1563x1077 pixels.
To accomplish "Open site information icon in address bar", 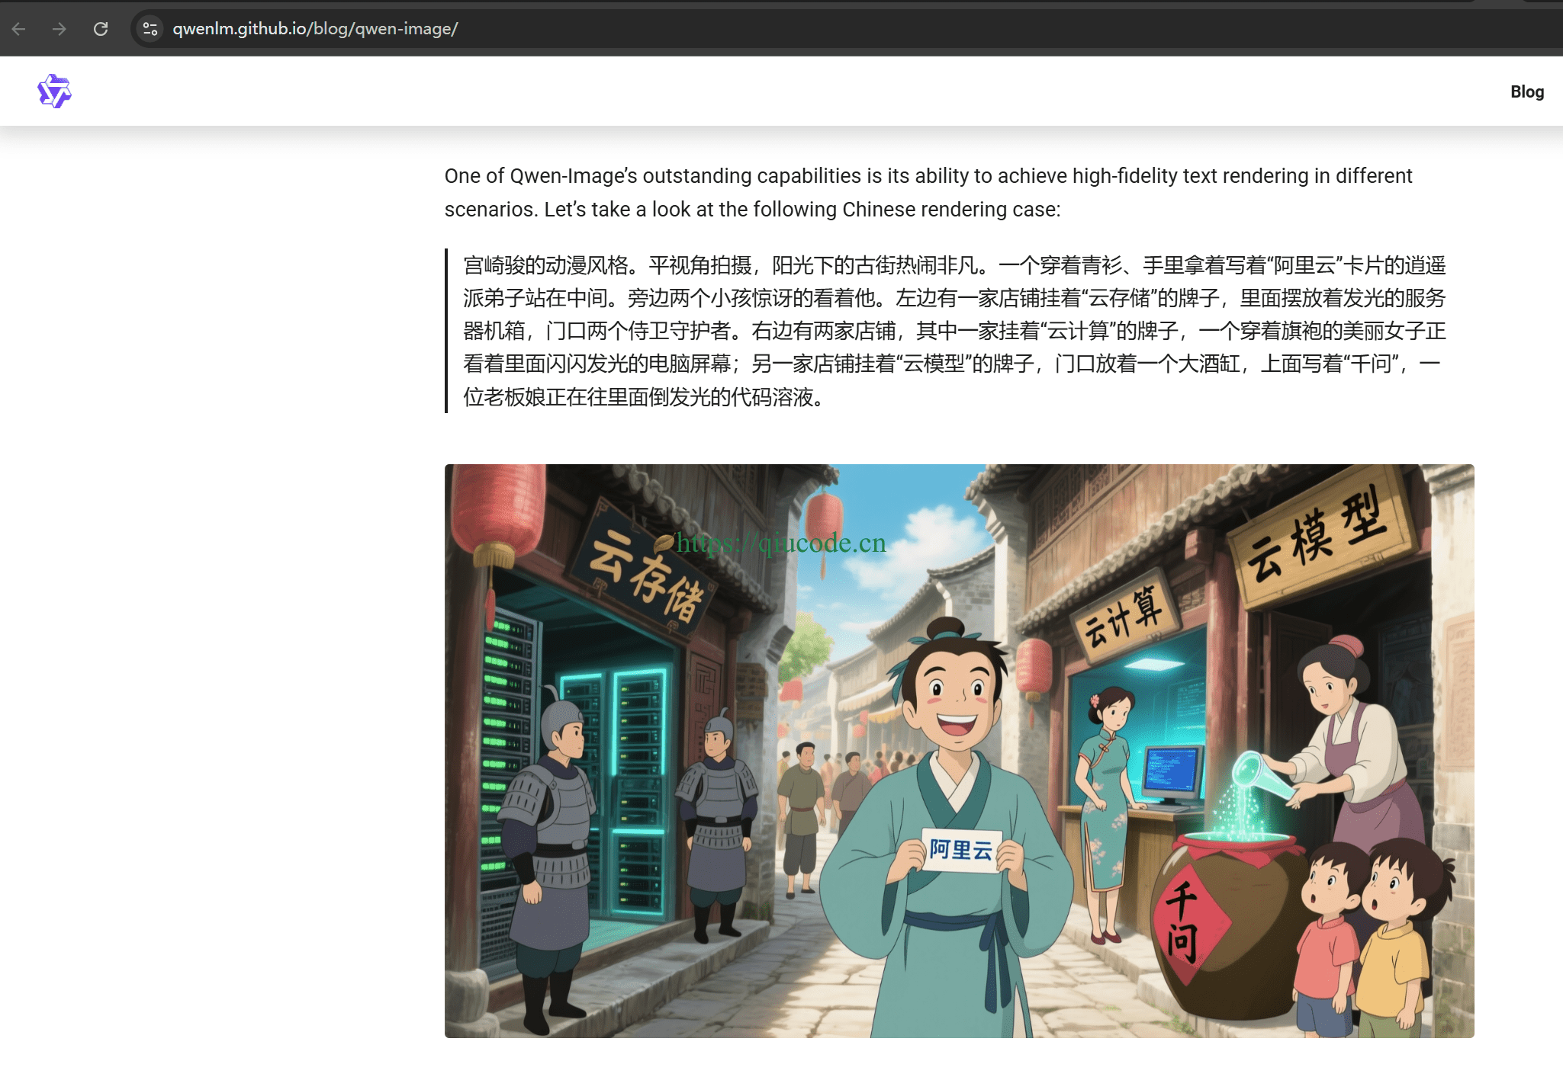I will click(150, 29).
